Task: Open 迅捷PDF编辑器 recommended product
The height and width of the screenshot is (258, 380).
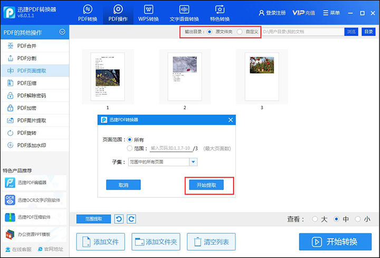Action: 34,183
